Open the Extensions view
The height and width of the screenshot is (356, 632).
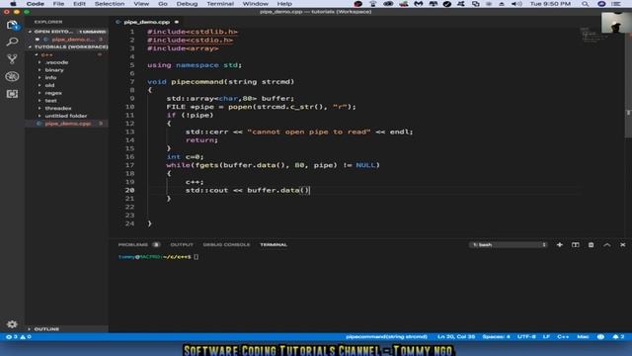(x=12, y=94)
